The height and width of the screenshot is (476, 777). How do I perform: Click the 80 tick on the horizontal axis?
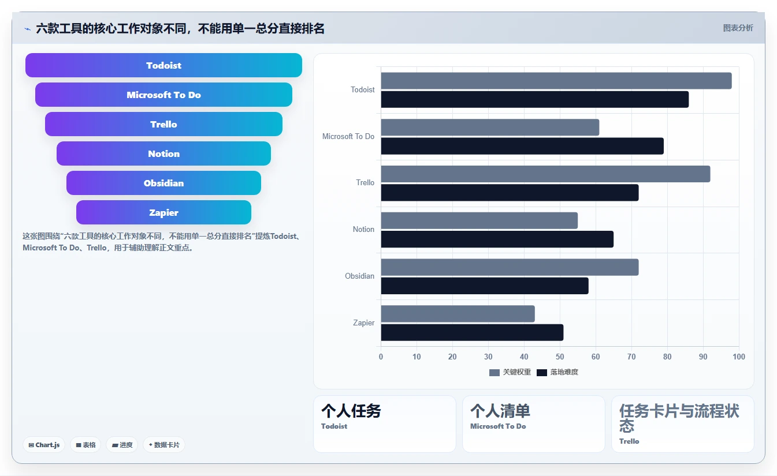[x=667, y=357]
